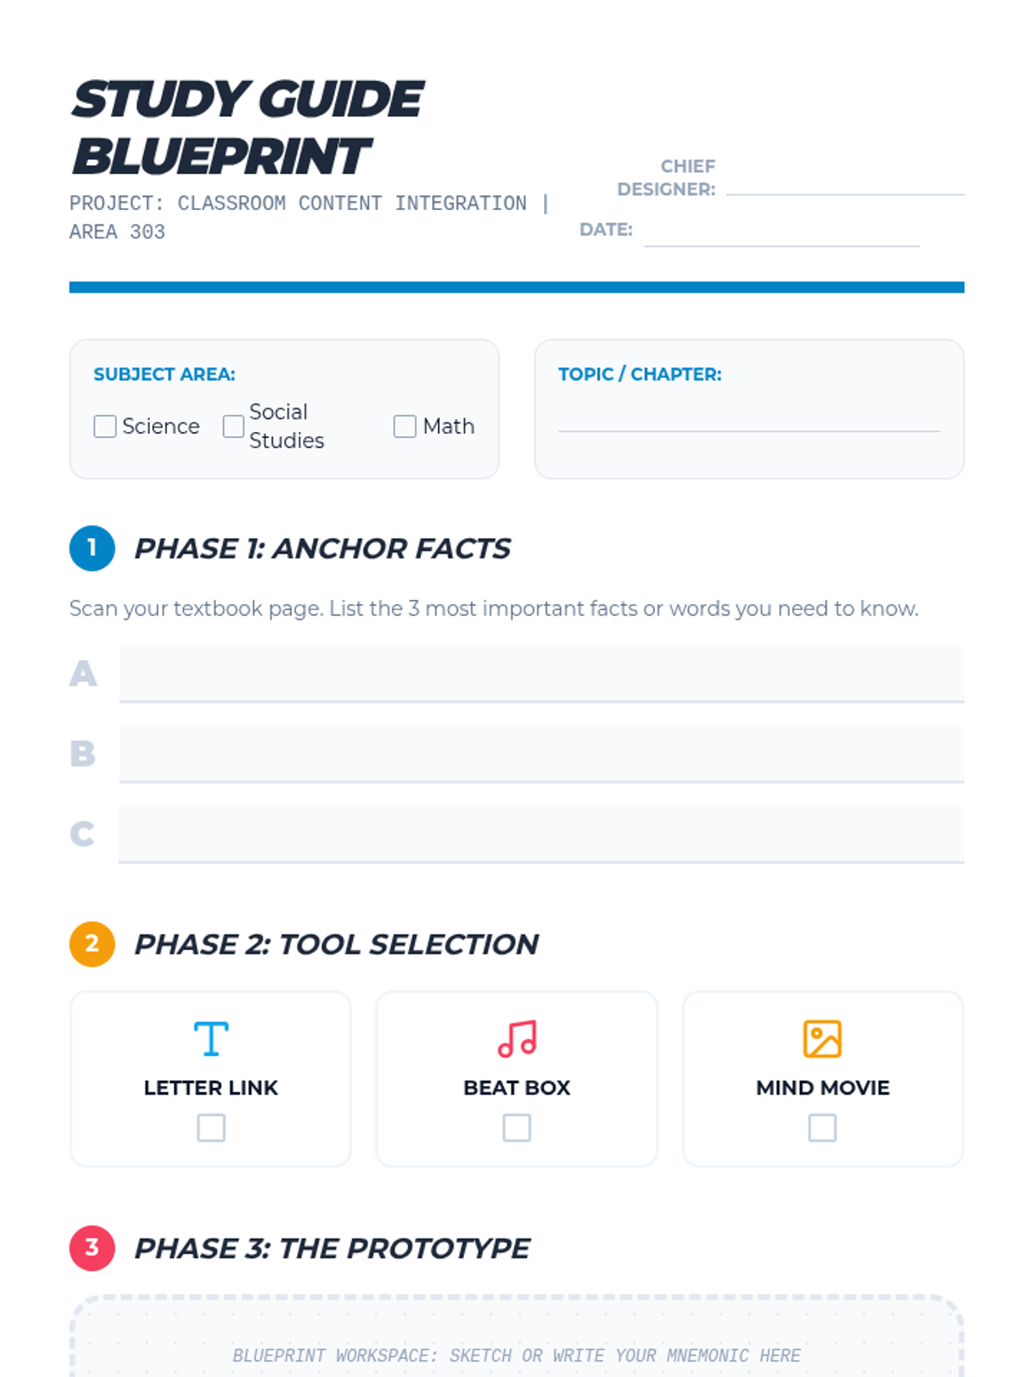
Task: Tick the Letter Link tool checkbox
Action: [211, 1127]
